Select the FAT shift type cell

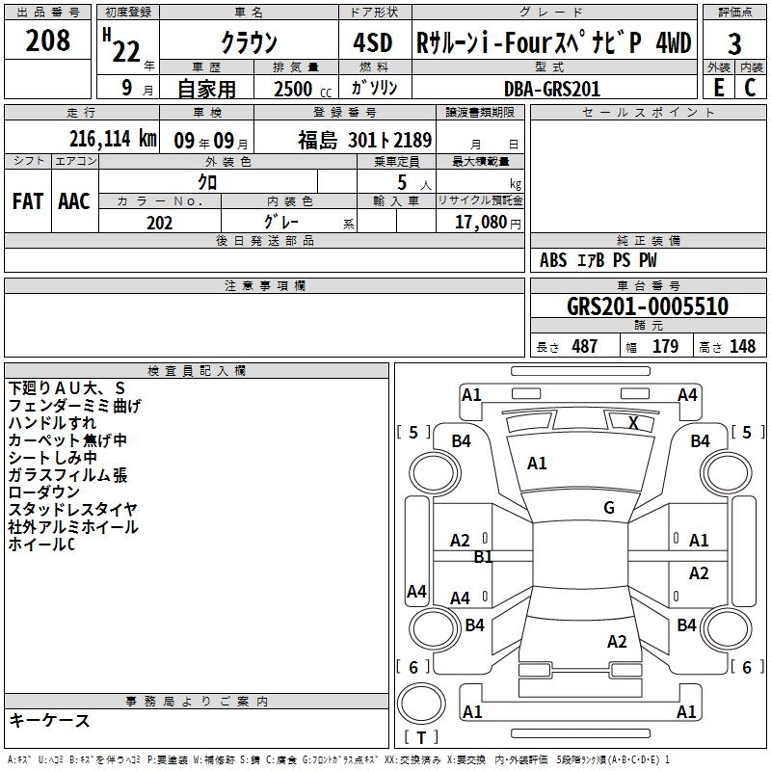[27, 201]
